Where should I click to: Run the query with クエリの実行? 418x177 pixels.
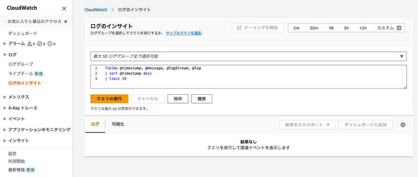coord(109,99)
